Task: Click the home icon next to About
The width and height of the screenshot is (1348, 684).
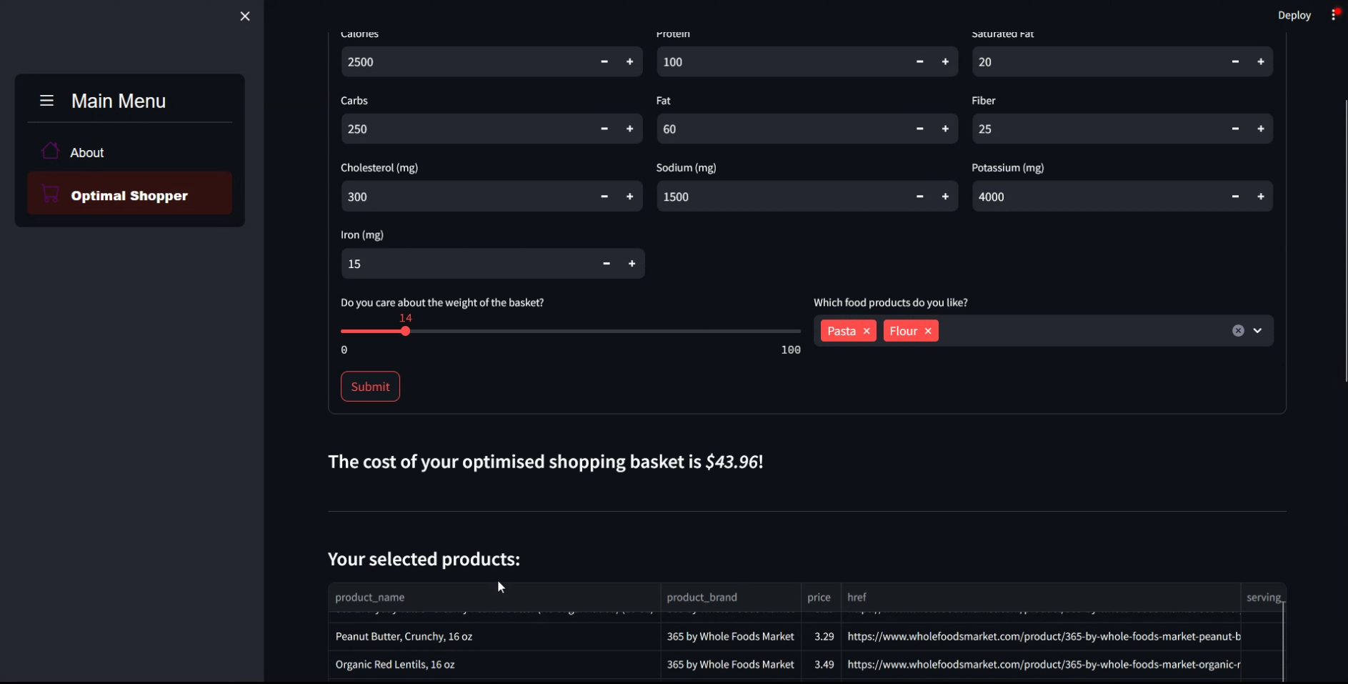Action: (x=49, y=152)
